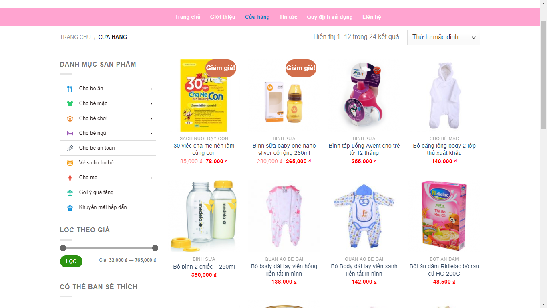Click the red person icon for Cho mẹ
This screenshot has height=308, width=547.
70,178
